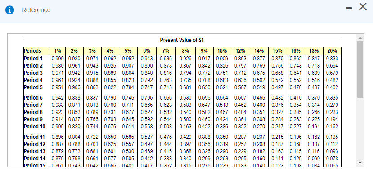Select the 1% column header
Screen dimensions: 373x173
pos(58,51)
